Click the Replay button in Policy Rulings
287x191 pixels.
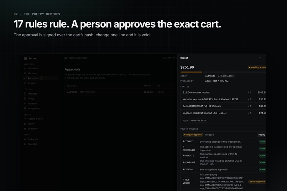pos(262,135)
